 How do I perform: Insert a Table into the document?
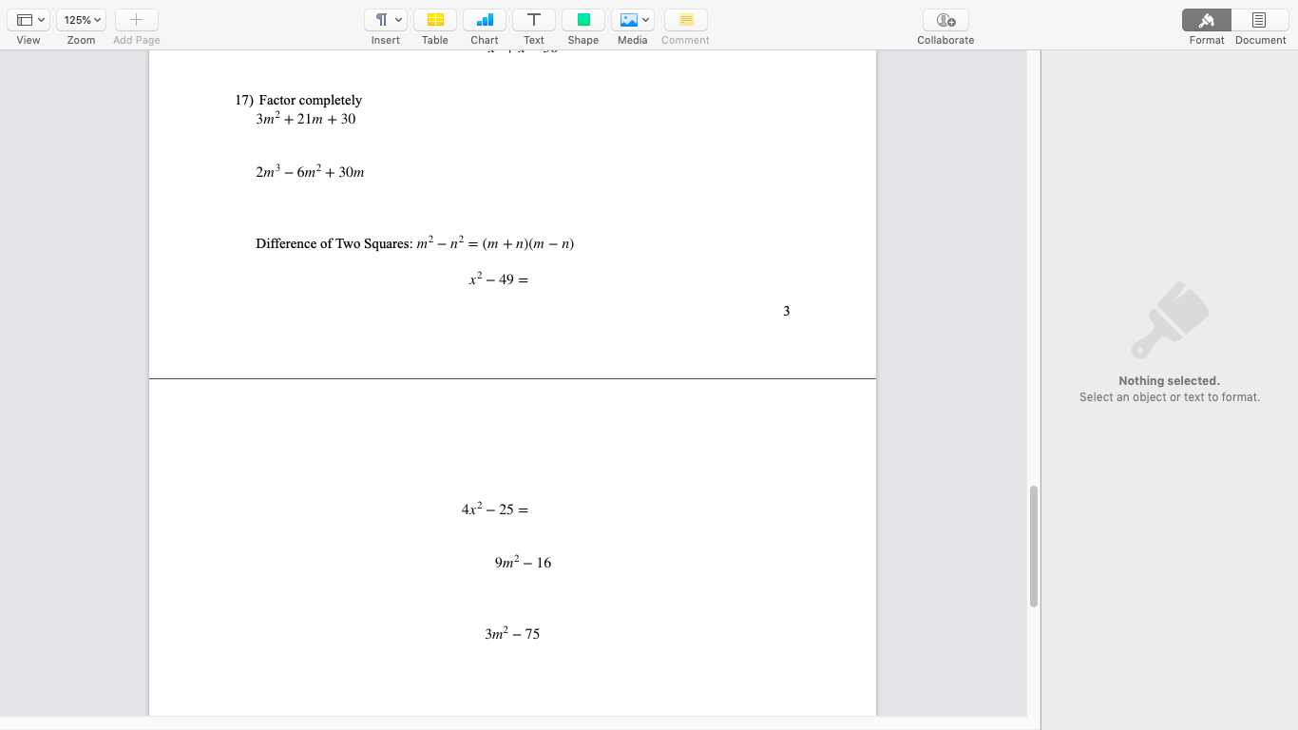pos(434,19)
